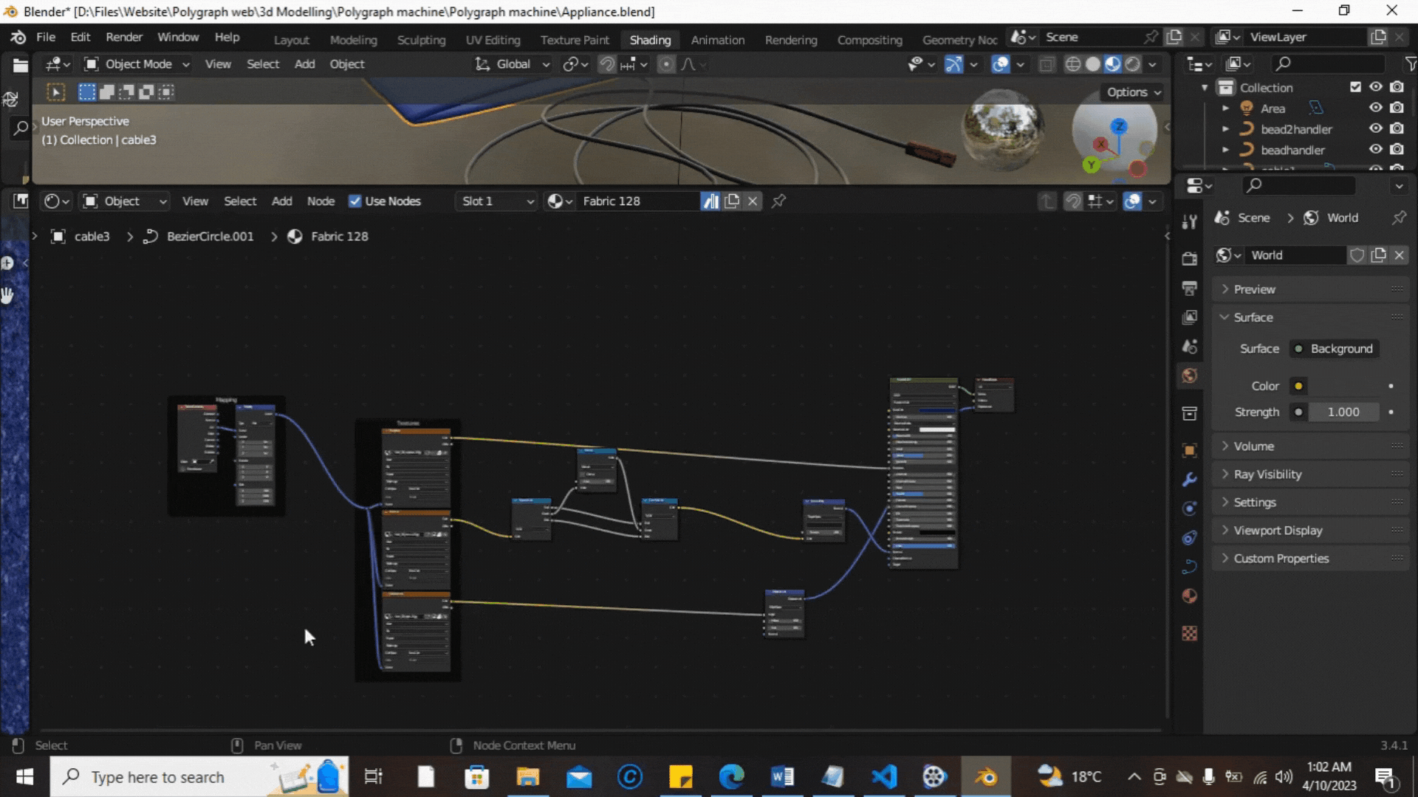Toggle Use Nodes checkbox in shader editor
The width and height of the screenshot is (1418, 797).
(x=354, y=201)
